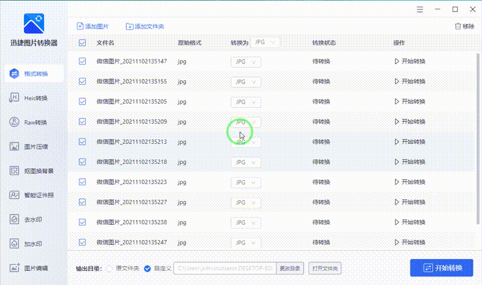Uncheck file 微信图片_20211102135213
Viewport: 482px width, 285px height.
[x=82, y=142]
